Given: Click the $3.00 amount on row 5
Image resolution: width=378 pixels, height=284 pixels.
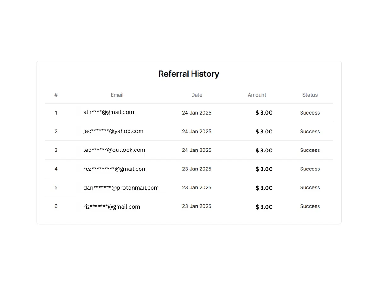Looking at the screenshot, I should pyautogui.click(x=264, y=188).
